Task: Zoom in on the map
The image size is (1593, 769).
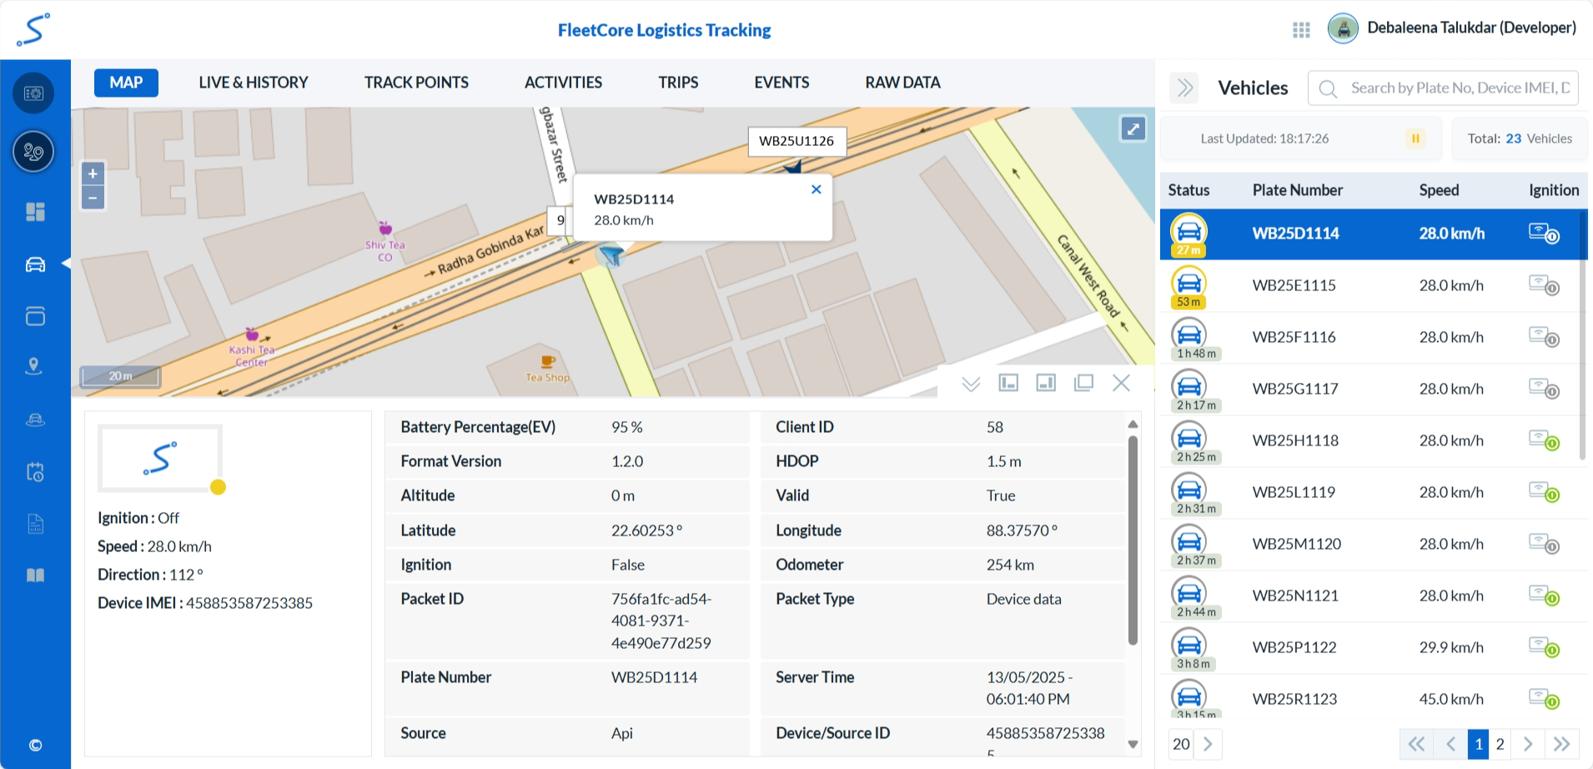Action: (x=93, y=173)
